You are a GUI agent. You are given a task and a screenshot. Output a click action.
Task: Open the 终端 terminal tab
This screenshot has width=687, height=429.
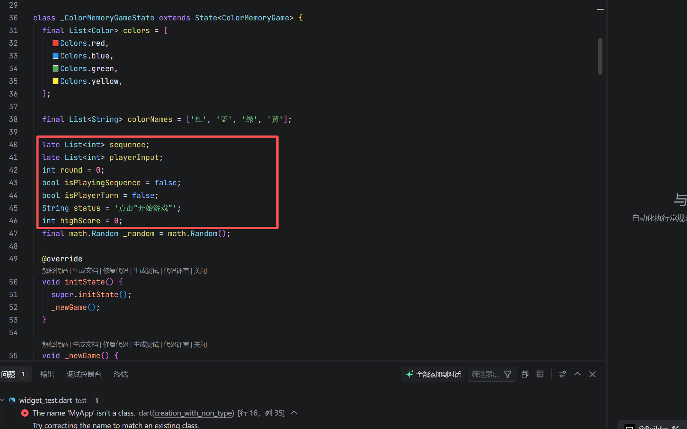[x=121, y=374]
